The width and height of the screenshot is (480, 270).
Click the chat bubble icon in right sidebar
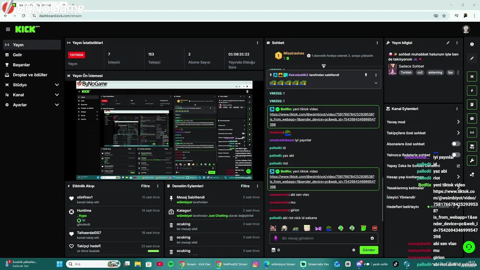[x=472, y=118]
